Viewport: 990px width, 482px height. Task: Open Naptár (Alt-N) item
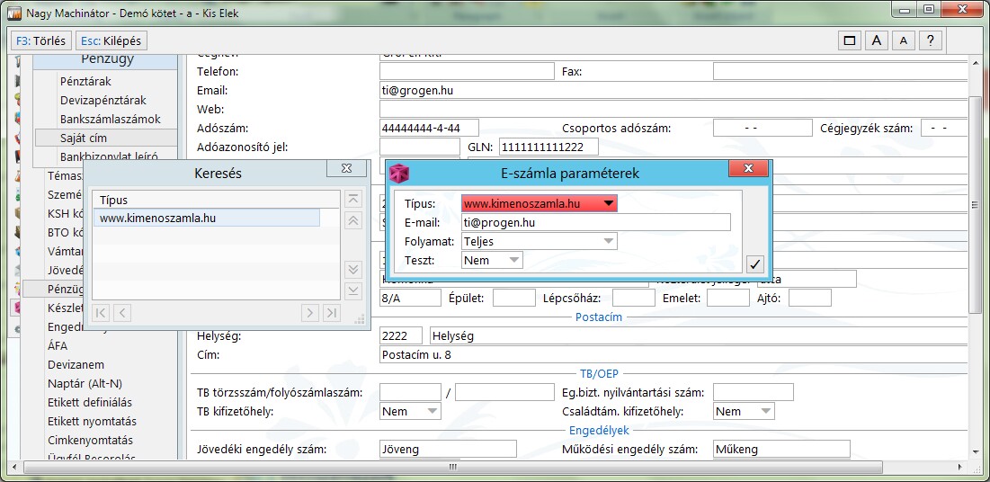85,383
